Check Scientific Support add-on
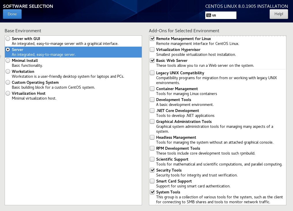Image resolution: width=293 pixels, height=211 pixels. pos(152,159)
